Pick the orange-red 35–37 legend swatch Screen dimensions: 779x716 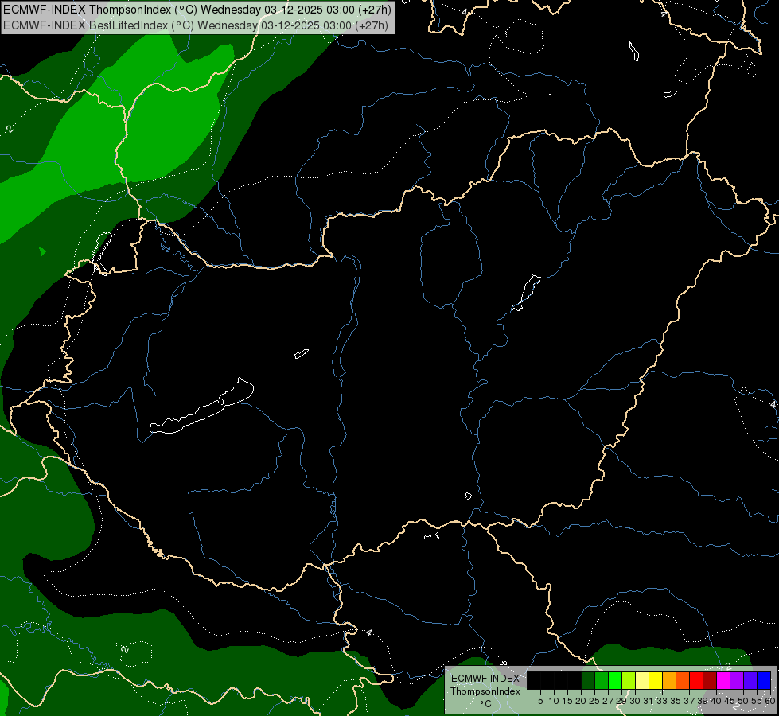coord(683,680)
